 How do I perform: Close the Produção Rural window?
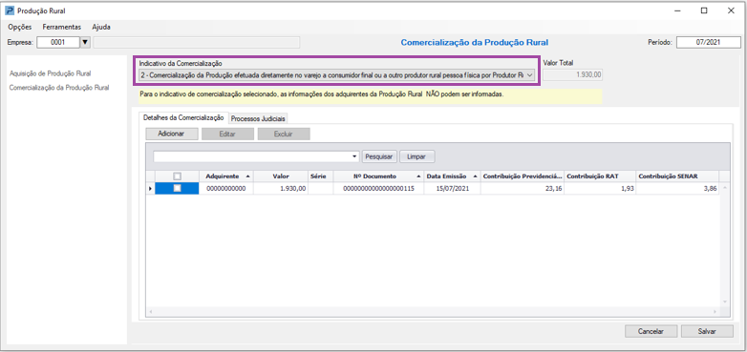pos(731,10)
